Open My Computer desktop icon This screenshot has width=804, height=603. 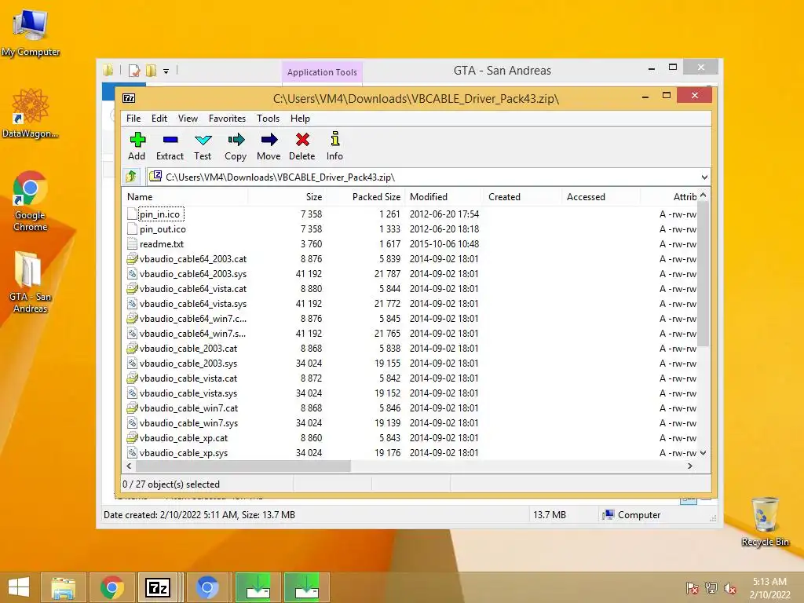[x=31, y=33]
